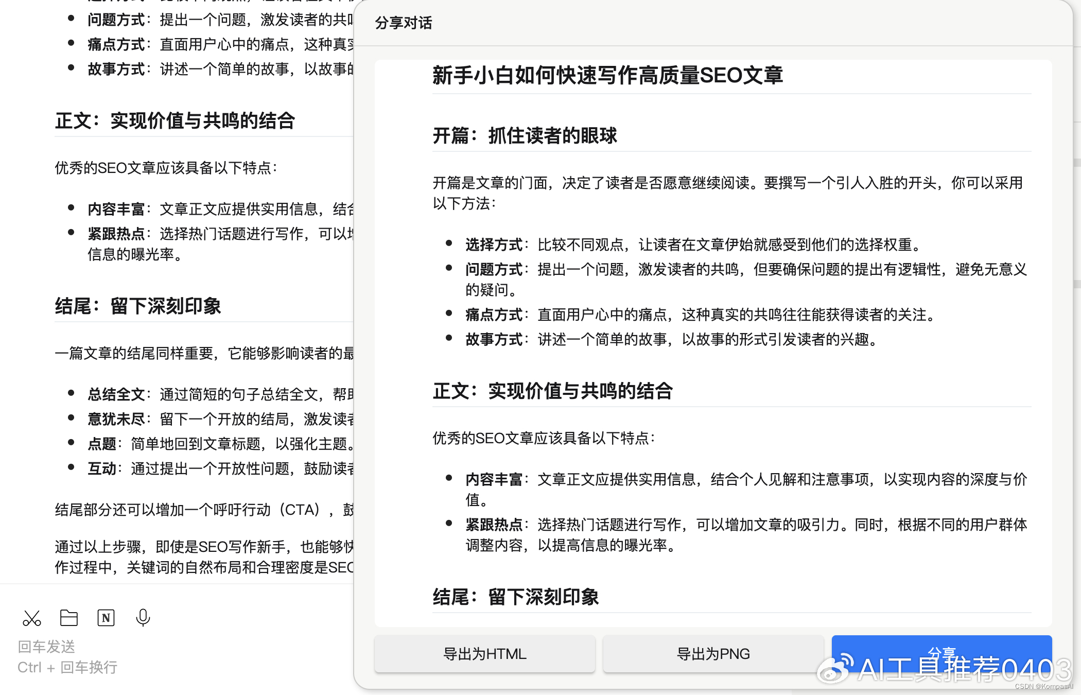Click the chat heading 结尾：留下深刻印象 on the left
Image resolution: width=1081 pixels, height=695 pixels.
(x=138, y=306)
